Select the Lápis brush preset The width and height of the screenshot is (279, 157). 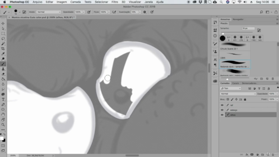coord(235,55)
